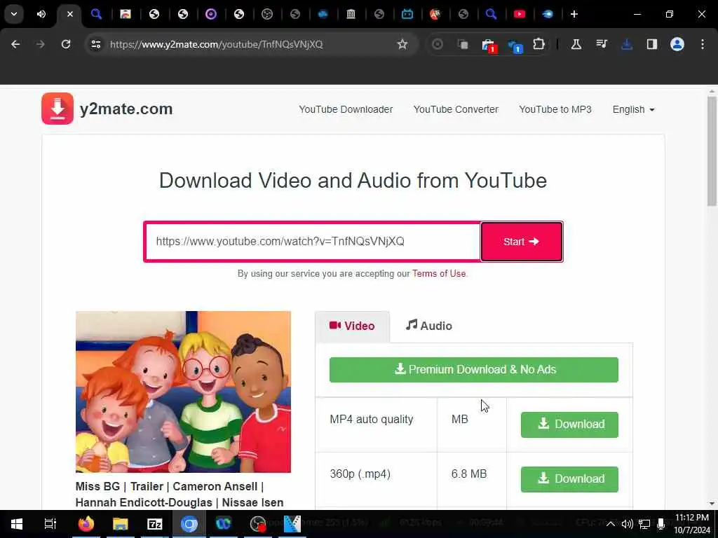The image size is (718, 538).
Task: Open site information icon beside the URL
Action: [x=96, y=44]
